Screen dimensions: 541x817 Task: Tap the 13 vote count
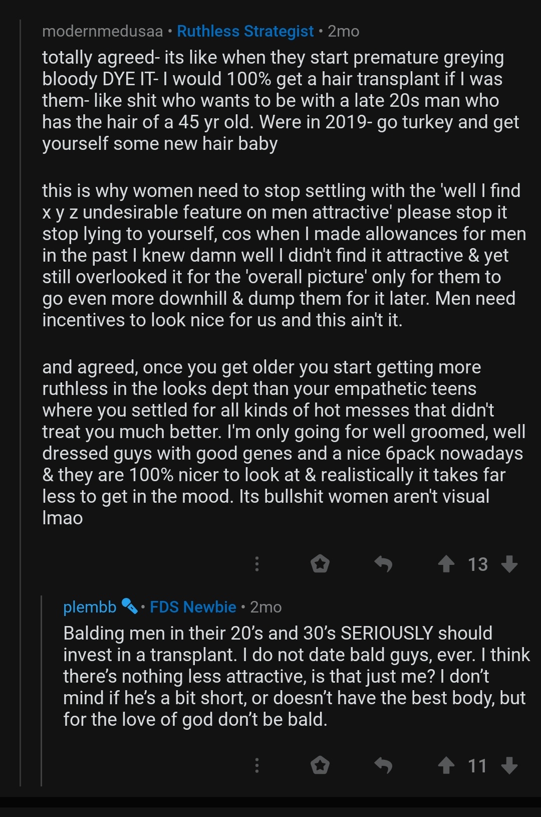pos(478,564)
